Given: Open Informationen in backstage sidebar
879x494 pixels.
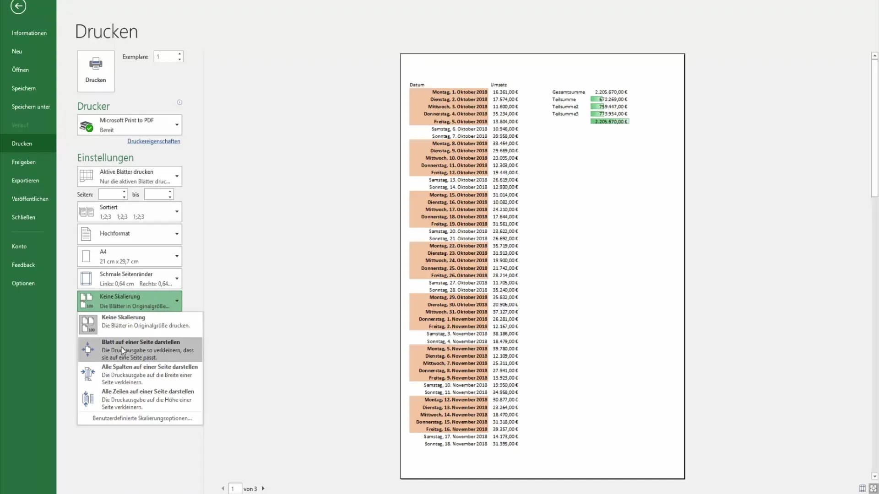Looking at the screenshot, I should (x=28, y=33).
